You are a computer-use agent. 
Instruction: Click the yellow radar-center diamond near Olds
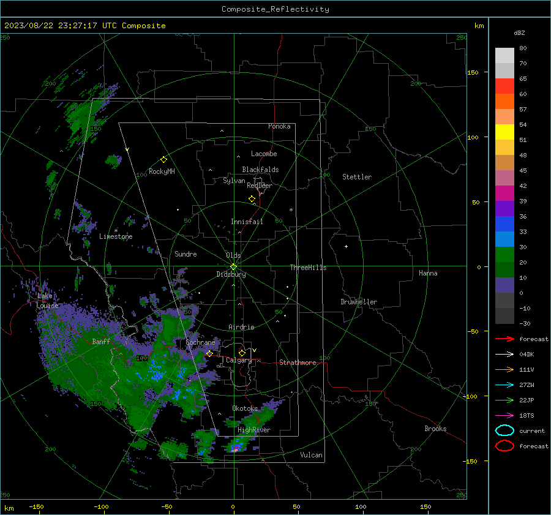(x=233, y=267)
